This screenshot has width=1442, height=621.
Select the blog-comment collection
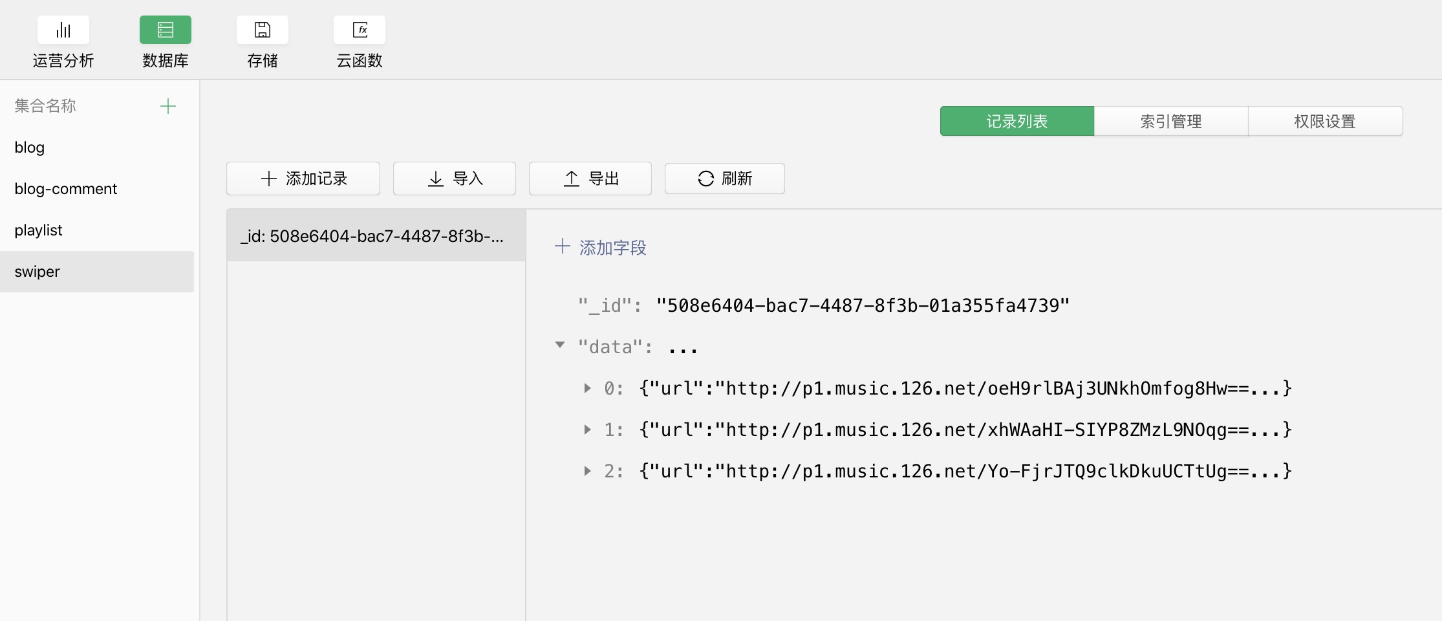point(97,189)
